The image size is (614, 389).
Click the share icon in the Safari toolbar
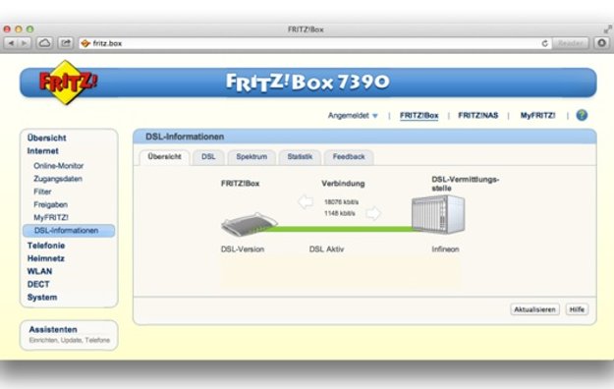[x=66, y=42]
